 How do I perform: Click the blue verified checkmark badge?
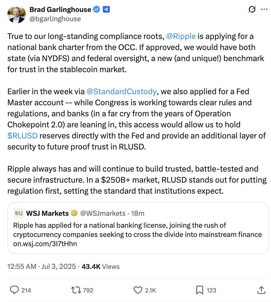[97, 10]
